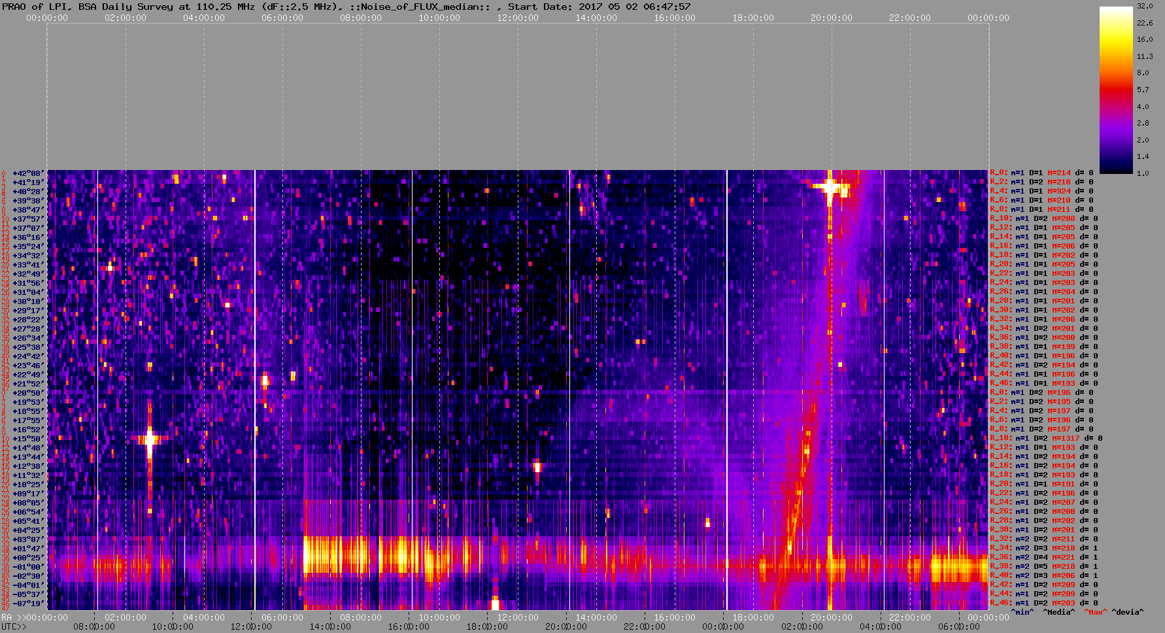Click the bright spot near +12°38' at 12:30 RA
This screenshot has height=633, width=1165.
click(x=537, y=466)
